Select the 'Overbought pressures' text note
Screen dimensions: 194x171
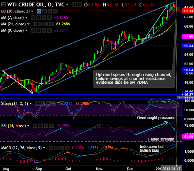(x=156, y=118)
